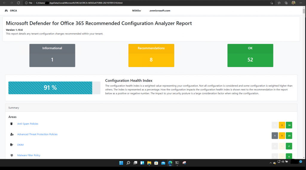Click the Configuration Health Index heading
The width and height of the screenshot is (306, 170).
[129, 81]
